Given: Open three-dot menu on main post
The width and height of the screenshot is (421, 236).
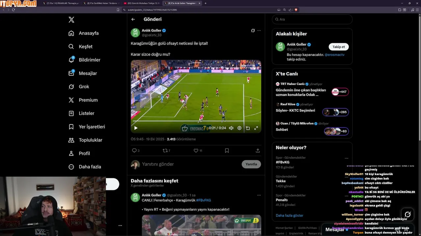Looking at the screenshot, I should click(x=259, y=30).
